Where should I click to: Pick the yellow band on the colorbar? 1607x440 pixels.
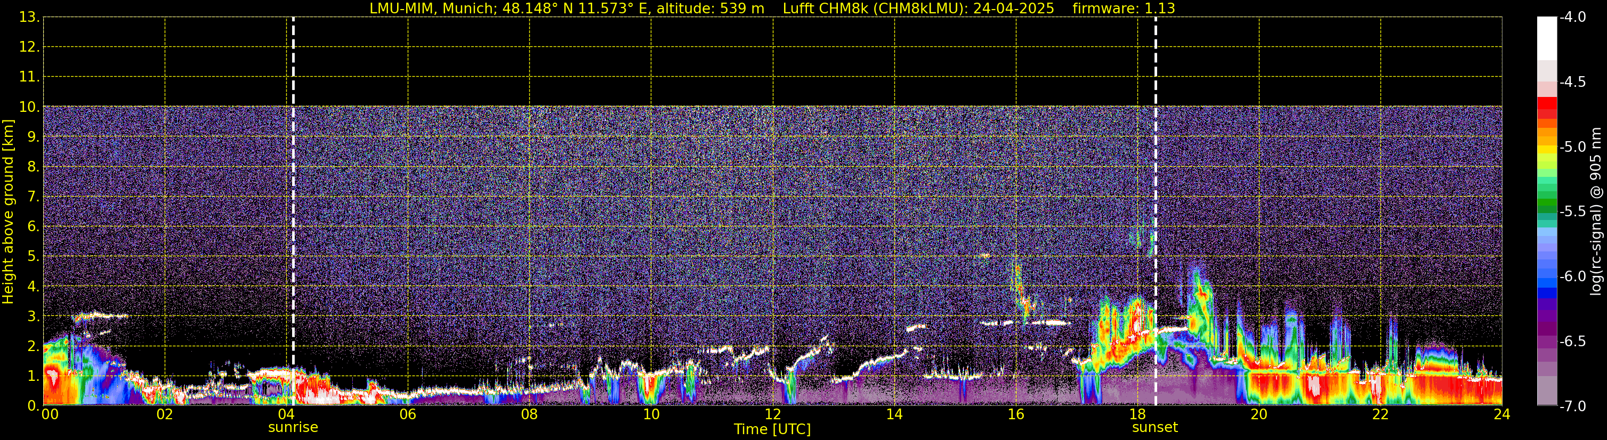1547,150
